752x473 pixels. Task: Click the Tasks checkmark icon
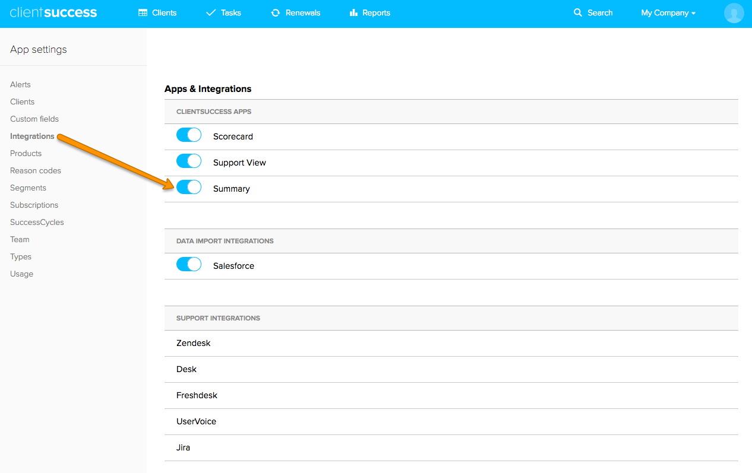coord(211,12)
